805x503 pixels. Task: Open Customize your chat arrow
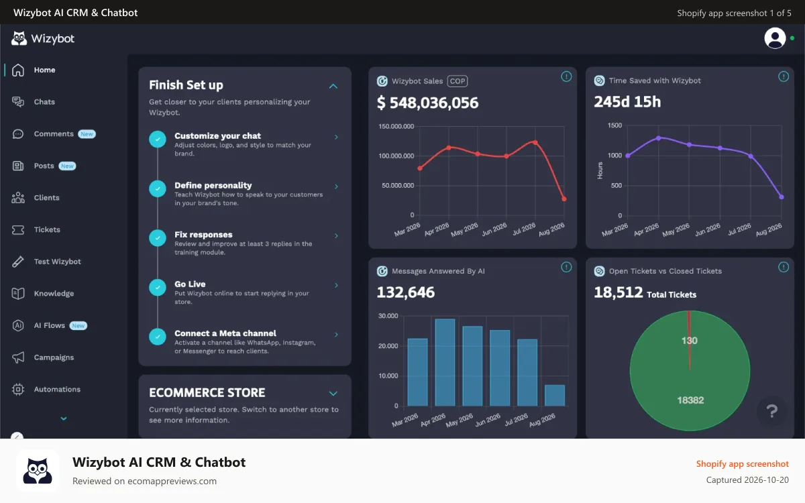[336, 137]
